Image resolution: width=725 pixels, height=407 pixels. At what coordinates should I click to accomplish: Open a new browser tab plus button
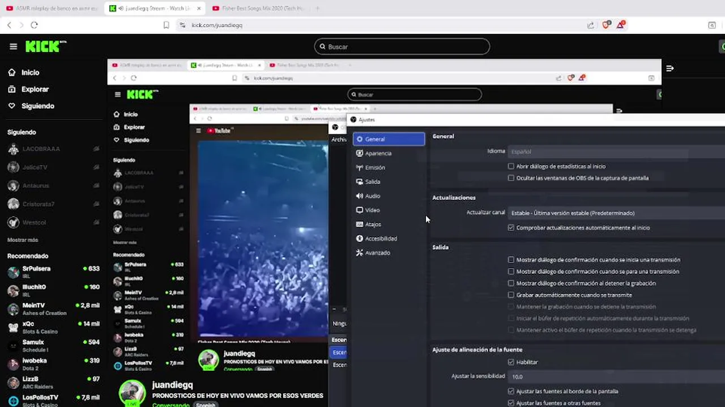point(317,8)
